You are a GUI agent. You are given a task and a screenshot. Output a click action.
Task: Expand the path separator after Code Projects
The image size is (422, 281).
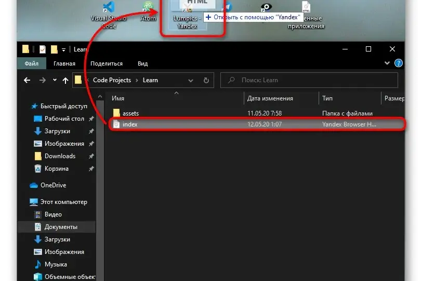point(137,80)
